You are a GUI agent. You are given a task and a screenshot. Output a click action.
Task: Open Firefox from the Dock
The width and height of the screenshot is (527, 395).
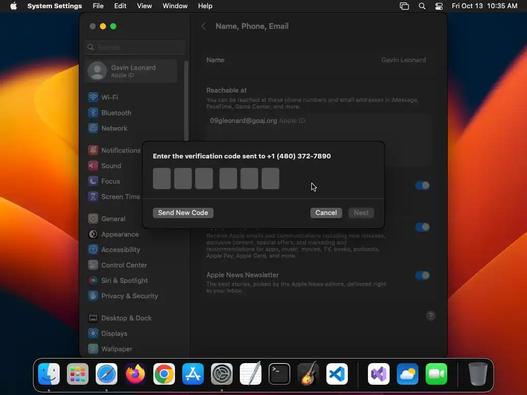135,374
